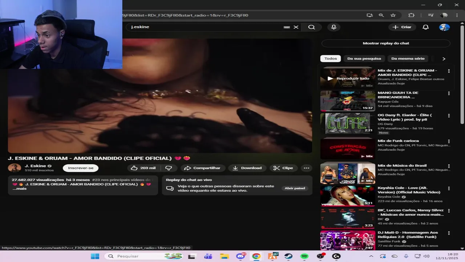Open DJ Matt-D Homenagem Aos Relíquias title
Viewport: 465px width, 262px height.
(x=408, y=235)
